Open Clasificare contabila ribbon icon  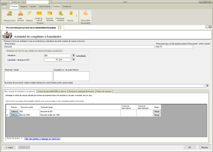click(x=60, y=16)
